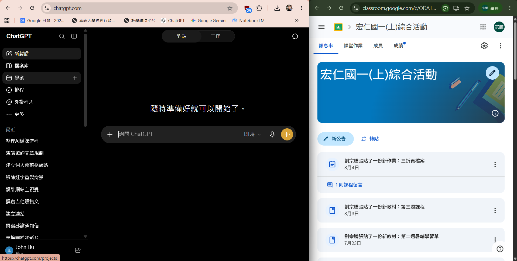Open Classroom main hamburger menu
This screenshot has width=517, height=261.
(321, 27)
